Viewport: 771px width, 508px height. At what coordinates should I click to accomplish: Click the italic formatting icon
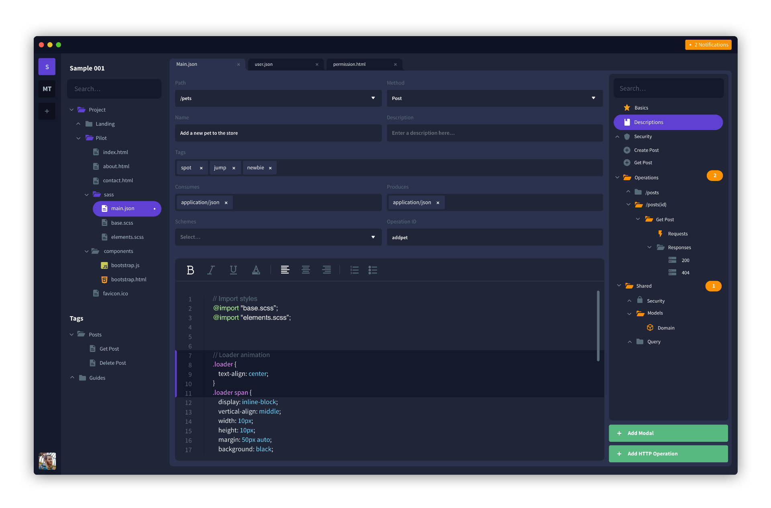click(211, 270)
